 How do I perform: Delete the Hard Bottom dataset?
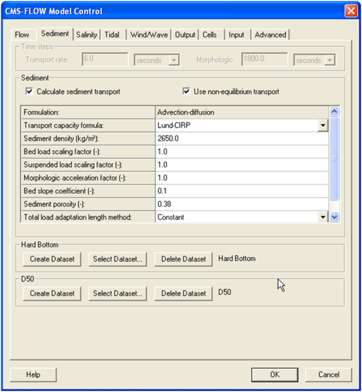point(183,259)
